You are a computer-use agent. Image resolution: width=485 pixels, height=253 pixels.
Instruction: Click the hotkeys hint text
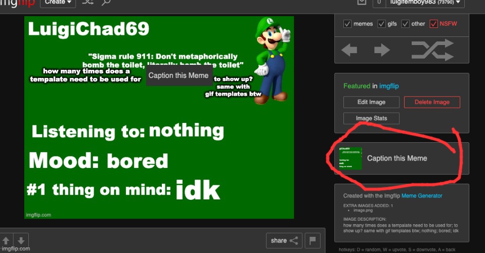tap(397, 249)
